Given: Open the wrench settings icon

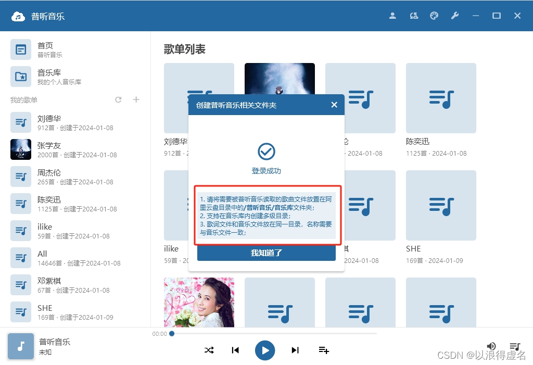Looking at the screenshot, I should pos(455,16).
